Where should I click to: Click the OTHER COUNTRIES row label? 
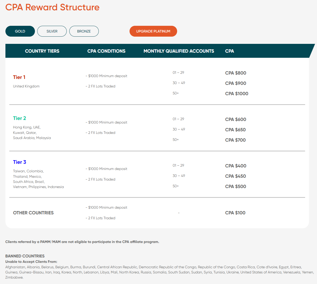33,213
